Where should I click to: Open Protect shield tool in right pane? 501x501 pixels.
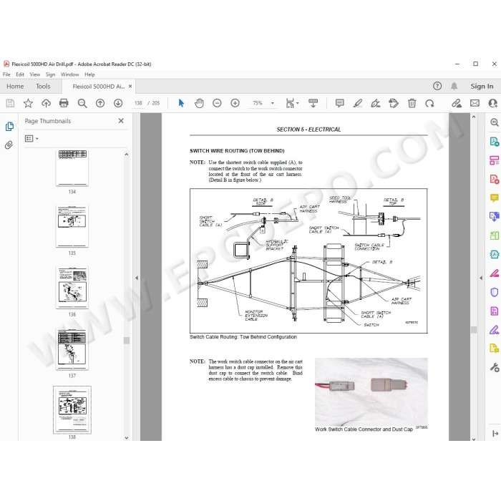tap(494, 292)
